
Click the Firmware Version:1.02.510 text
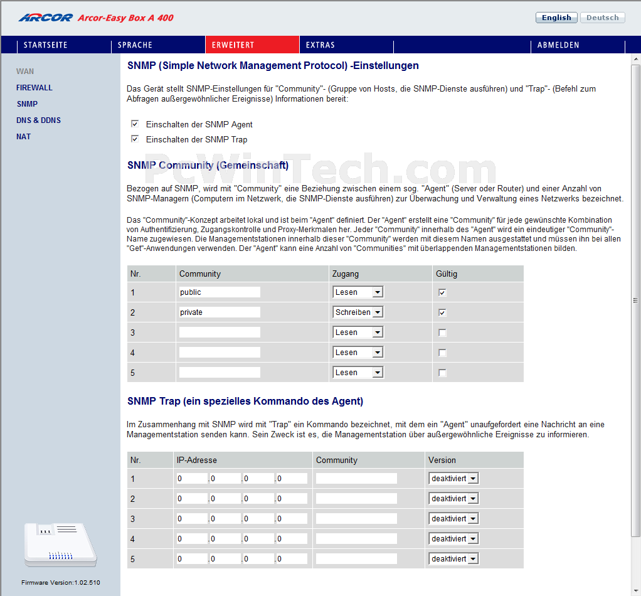(x=60, y=582)
